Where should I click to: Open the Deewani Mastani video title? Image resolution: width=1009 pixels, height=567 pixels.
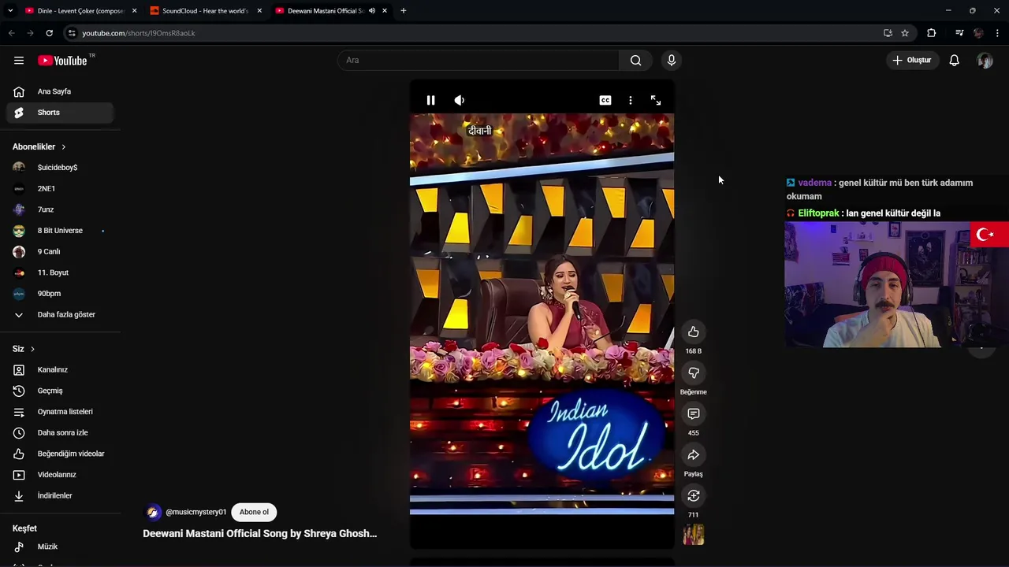[260, 533]
